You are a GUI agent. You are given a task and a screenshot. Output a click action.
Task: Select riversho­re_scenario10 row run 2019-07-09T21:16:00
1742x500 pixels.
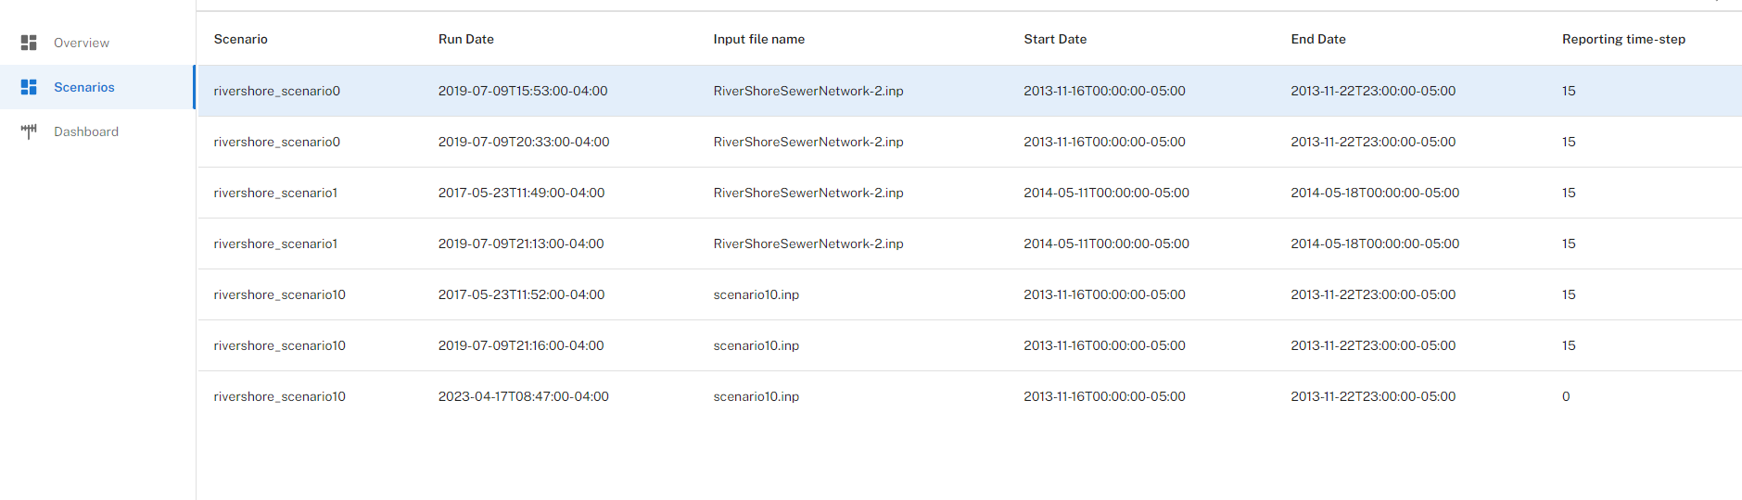click(x=970, y=345)
